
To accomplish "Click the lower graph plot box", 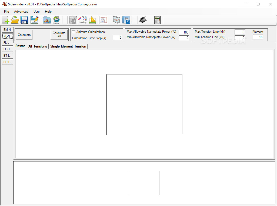I will tap(144, 183).
